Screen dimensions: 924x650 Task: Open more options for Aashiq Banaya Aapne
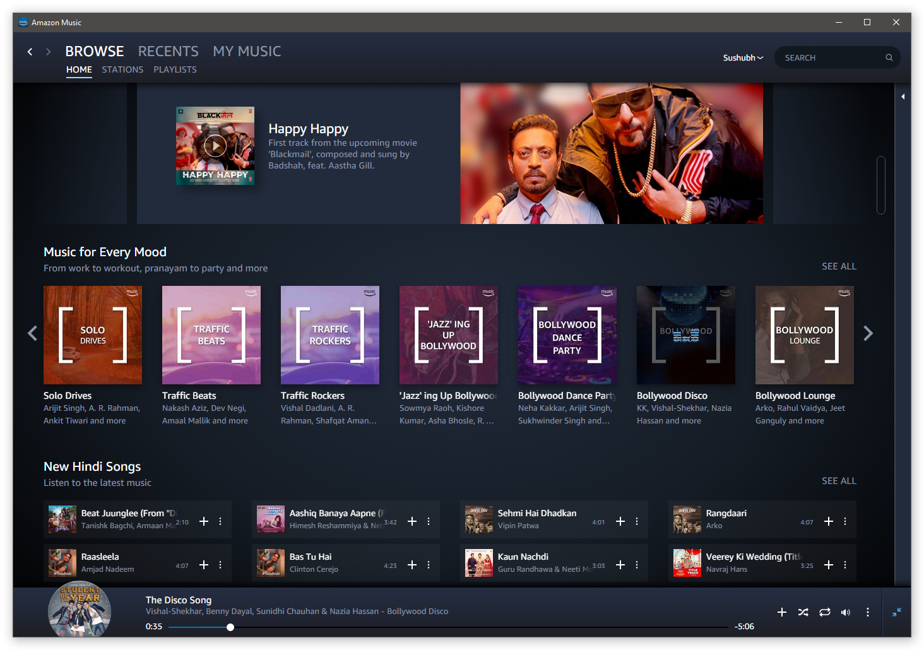pos(429,521)
